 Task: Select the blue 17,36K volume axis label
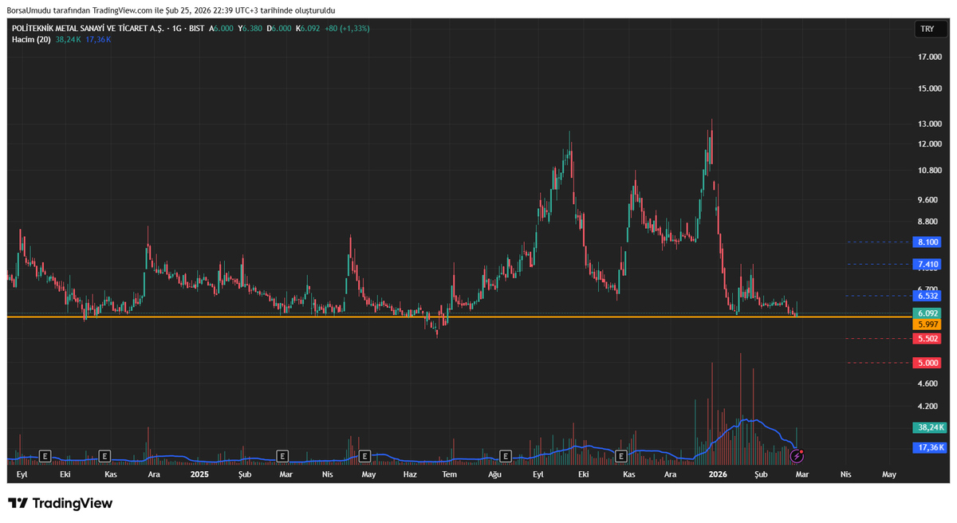[x=928, y=448]
